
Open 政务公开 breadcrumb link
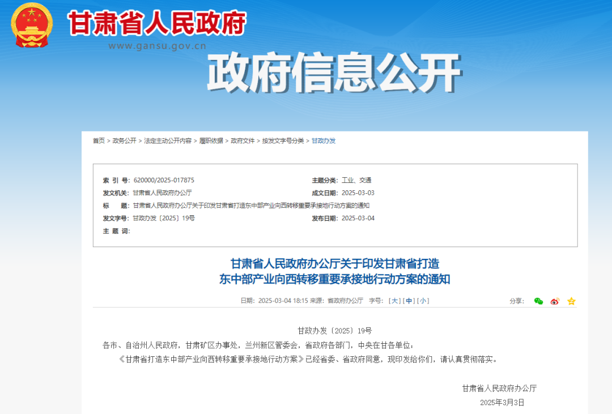[x=124, y=141]
